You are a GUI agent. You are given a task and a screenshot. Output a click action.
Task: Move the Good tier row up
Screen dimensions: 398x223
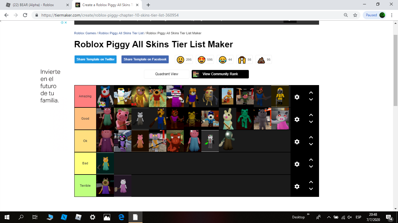311,115
